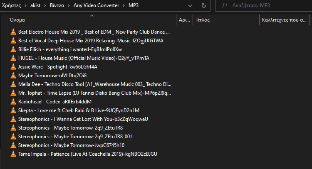Click VLC icon next to Billie Eilish file
This screenshot has height=169, width=312.
pos(13,49)
